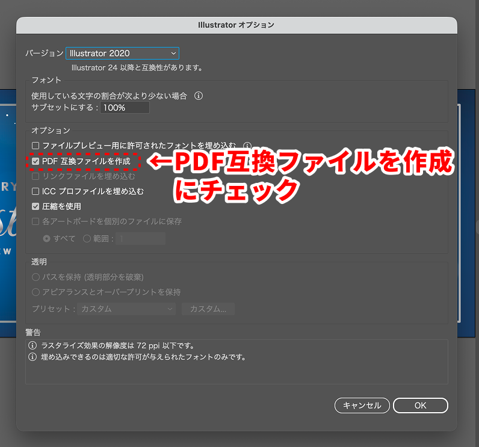
Task: Click the キャンセル button
Action: pos(362,405)
